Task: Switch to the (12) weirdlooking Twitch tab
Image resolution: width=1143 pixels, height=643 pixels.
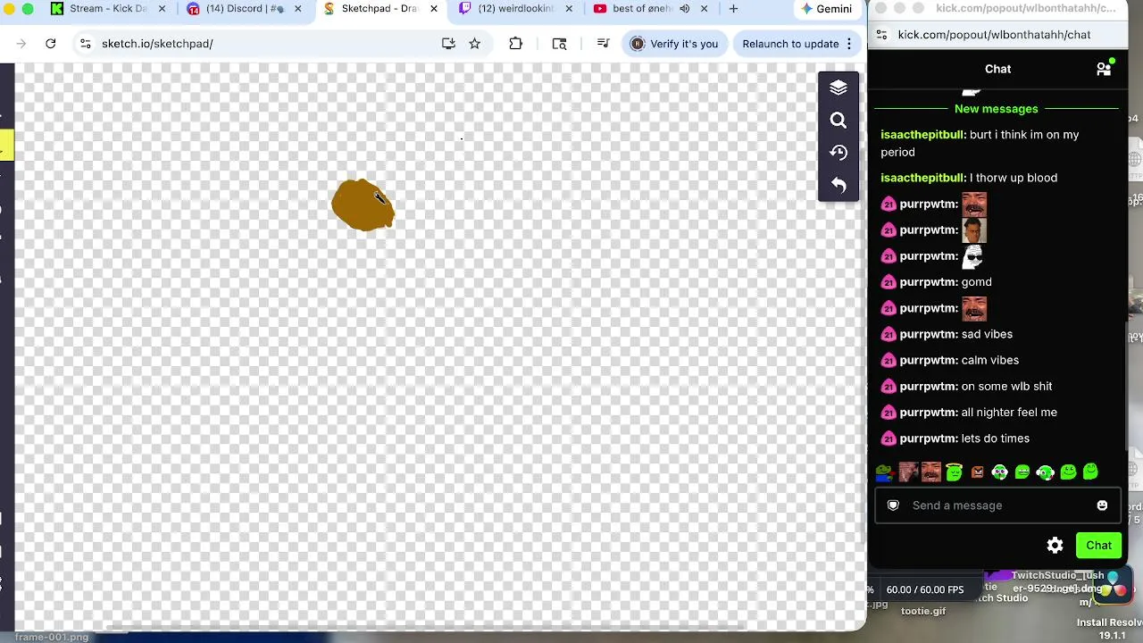Action: (x=515, y=9)
